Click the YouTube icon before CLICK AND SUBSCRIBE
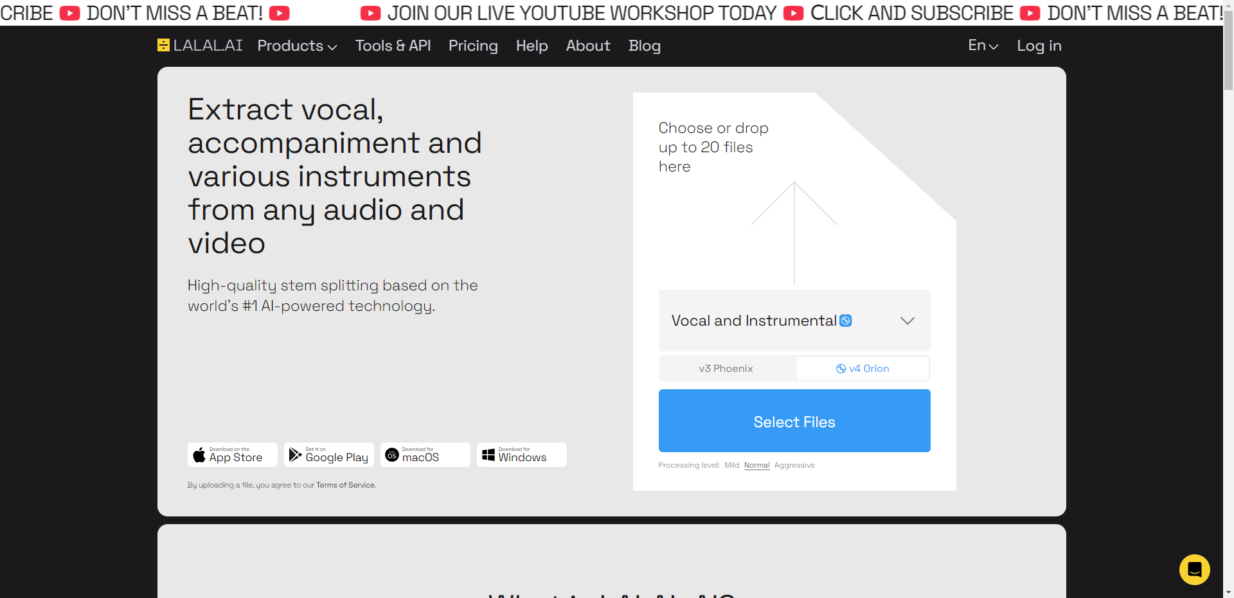Image resolution: width=1234 pixels, height=598 pixels. 794,13
